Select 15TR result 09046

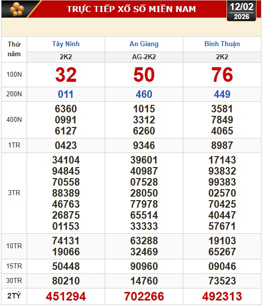point(222,266)
